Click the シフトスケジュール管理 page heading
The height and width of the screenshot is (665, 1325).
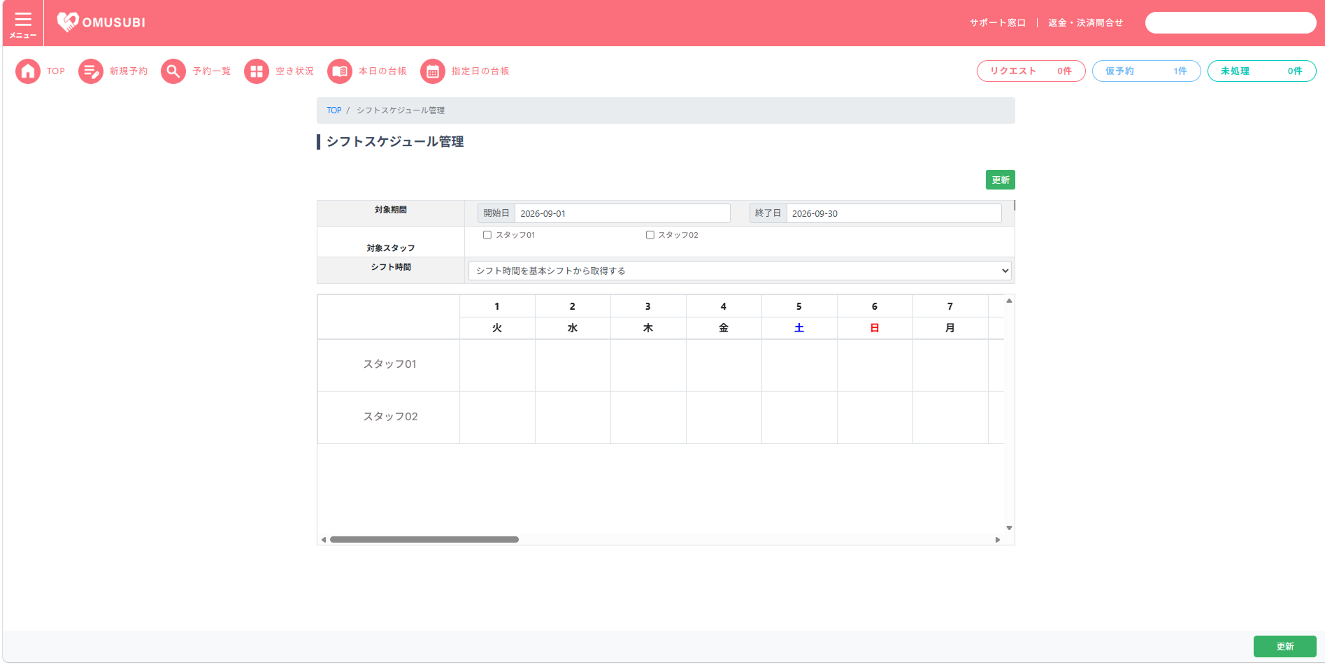click(x=395, y=142)
